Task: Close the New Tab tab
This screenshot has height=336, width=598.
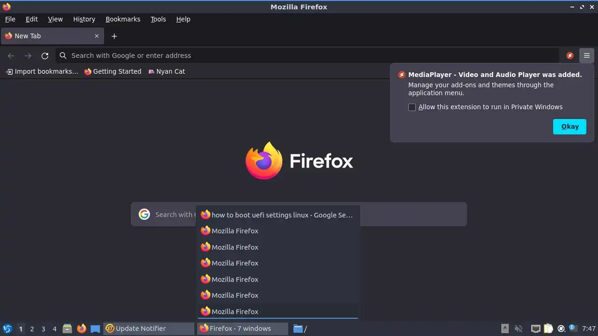Action: tap(97, 36)
